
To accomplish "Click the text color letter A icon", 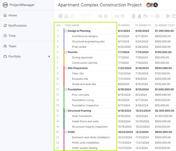I will point(139,16).
